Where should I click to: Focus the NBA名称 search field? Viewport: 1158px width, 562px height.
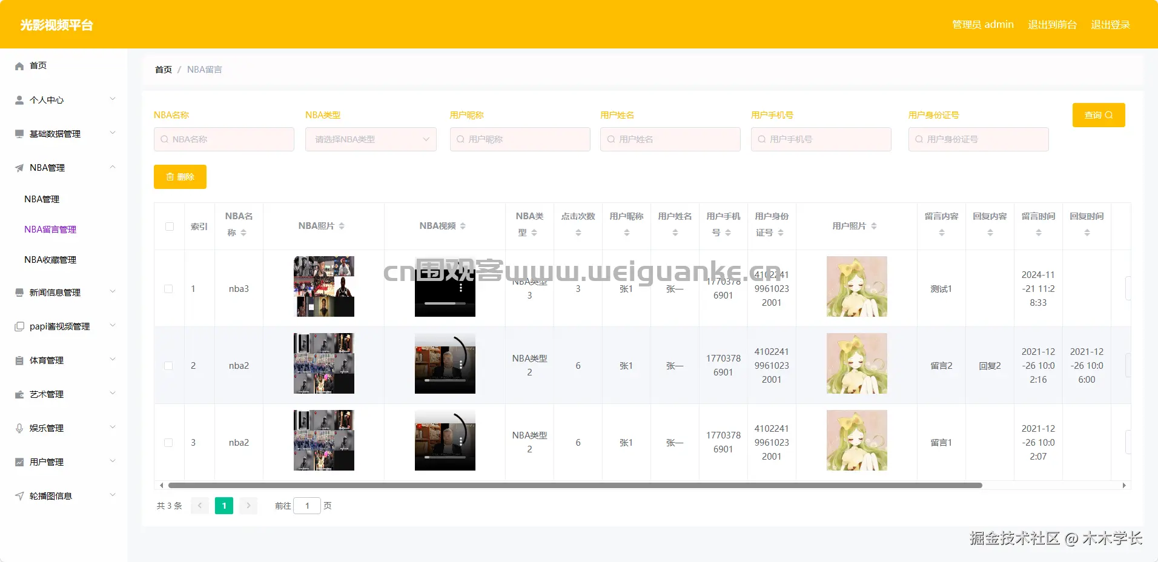click(x=224, y=139)
